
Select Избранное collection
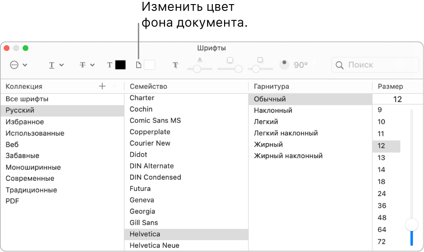point(62,122)
